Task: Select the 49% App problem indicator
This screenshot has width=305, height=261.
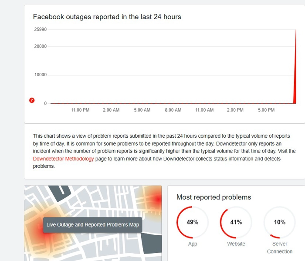Action: (x=193, y=222)
